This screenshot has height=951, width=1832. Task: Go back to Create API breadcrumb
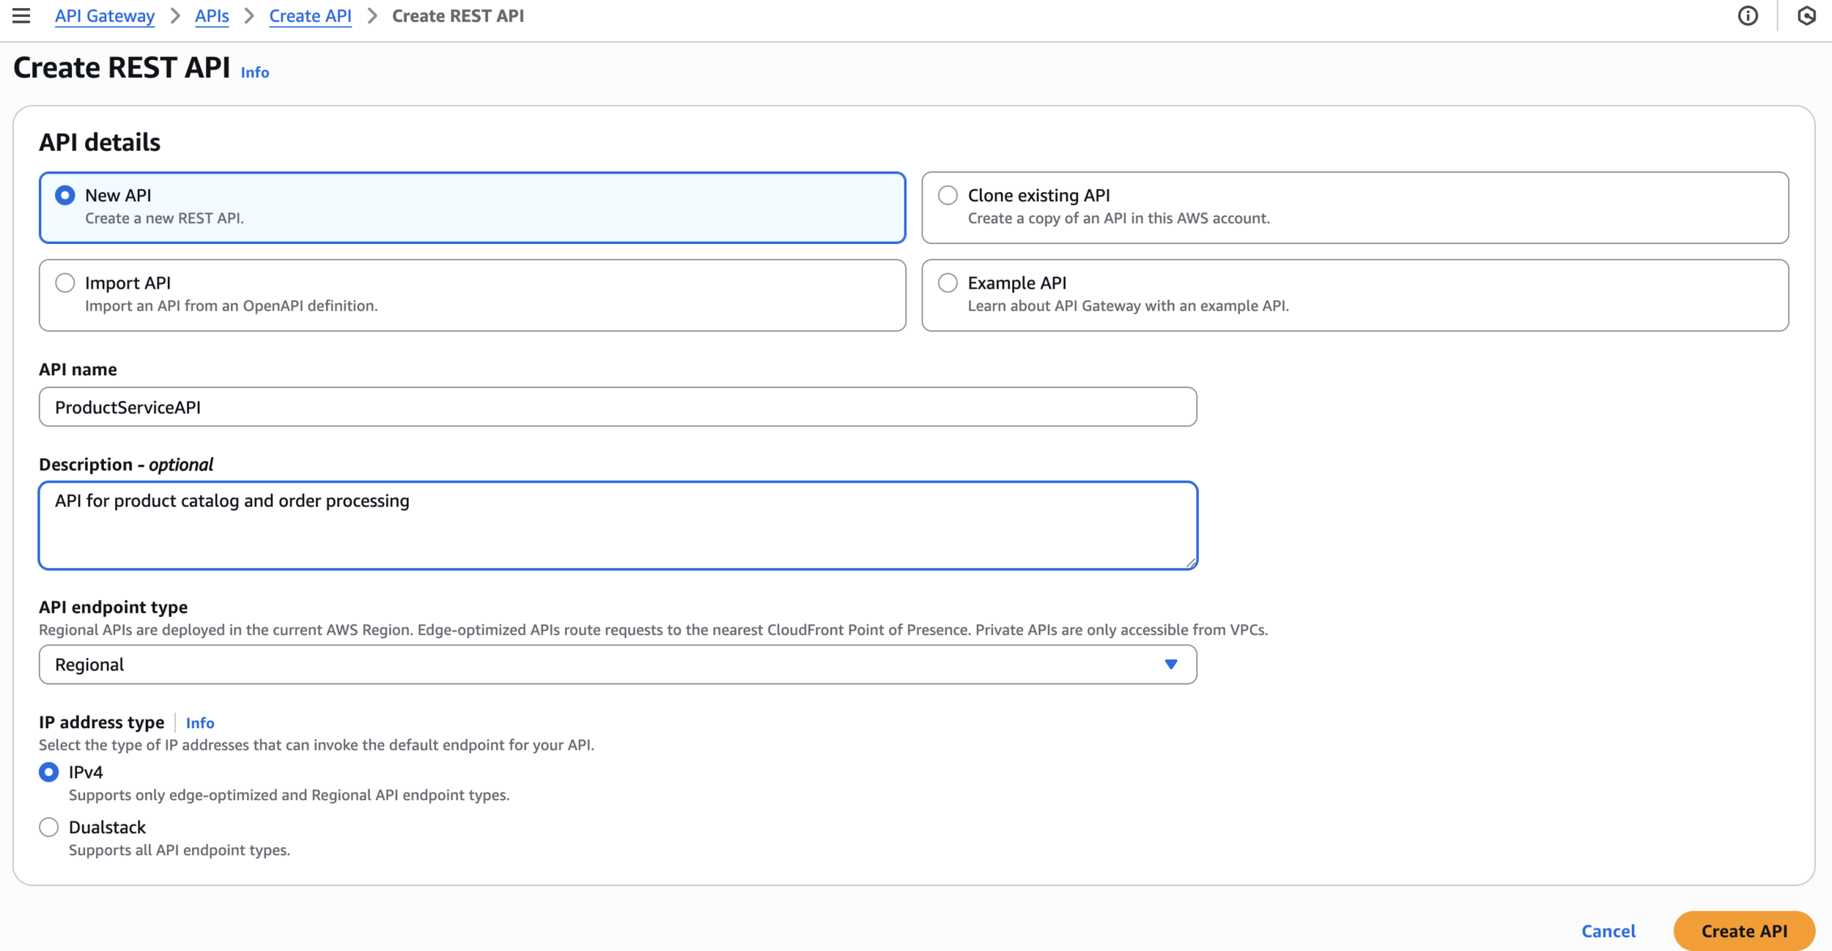coord(310,16)
